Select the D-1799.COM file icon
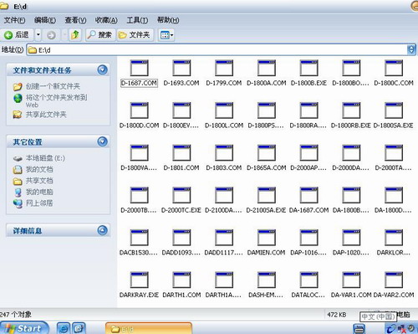The image size is (418, 334). click(224, 68)
